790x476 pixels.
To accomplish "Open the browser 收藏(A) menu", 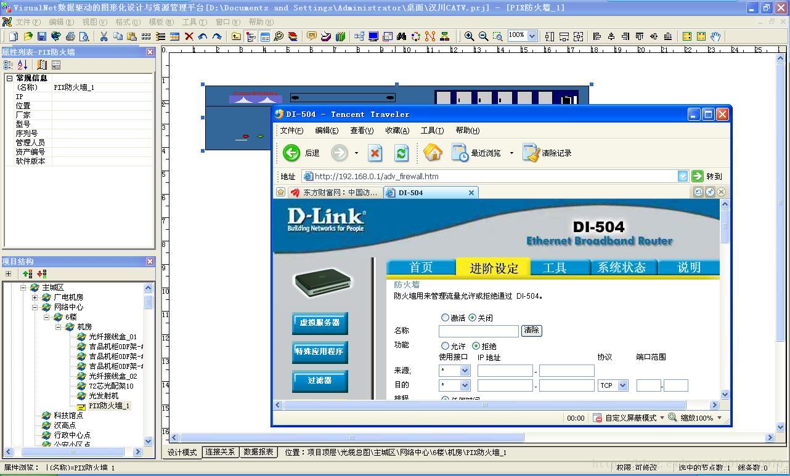I will (397, 131).
